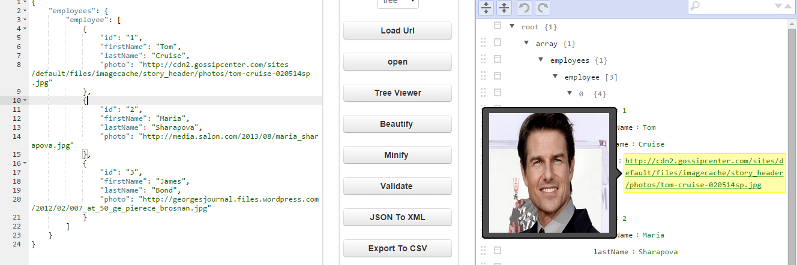The image size is (797, 265).
Task: Open actions menu icon for lastName Sharapova
Action: [497, 251]
